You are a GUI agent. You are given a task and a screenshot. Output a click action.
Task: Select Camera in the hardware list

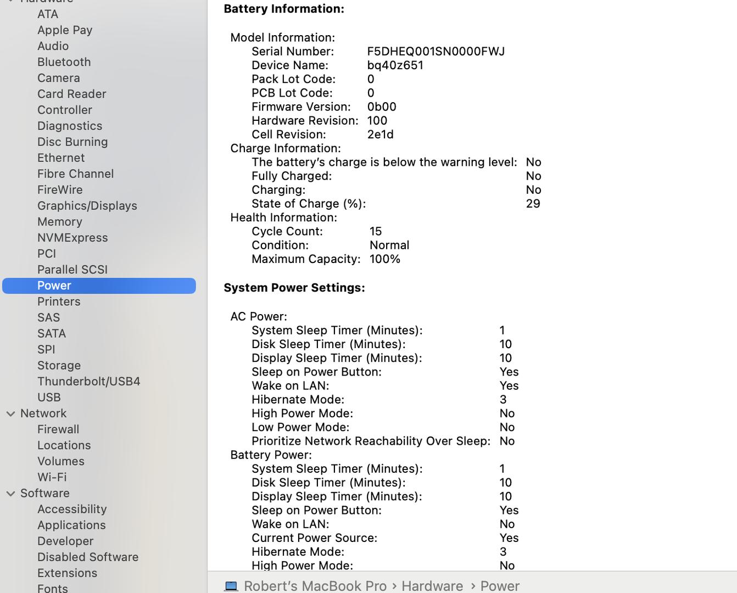tap(59, 78)
